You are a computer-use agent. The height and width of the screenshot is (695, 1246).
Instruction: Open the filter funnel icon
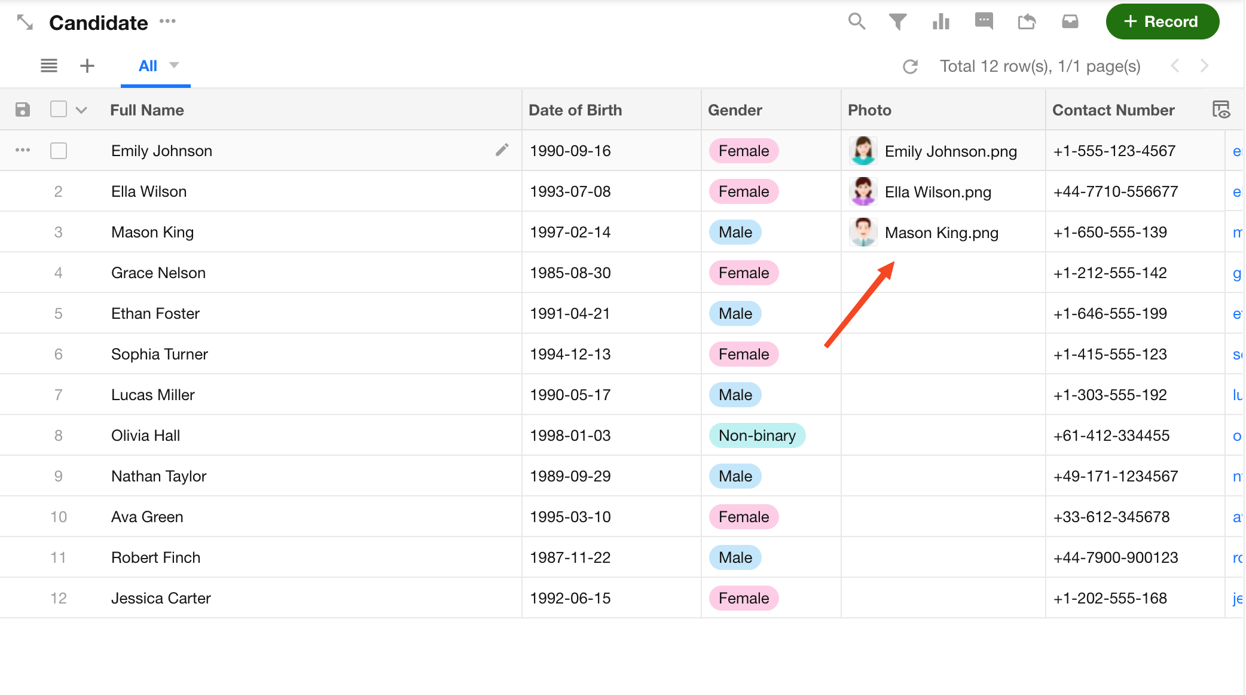coord(897,22)
